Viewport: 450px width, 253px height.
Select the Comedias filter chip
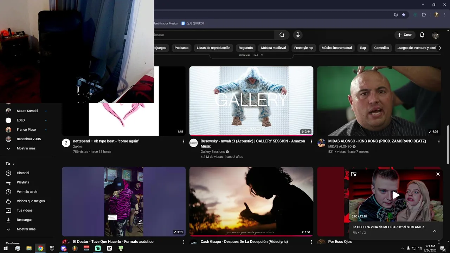tap(382, 48)
